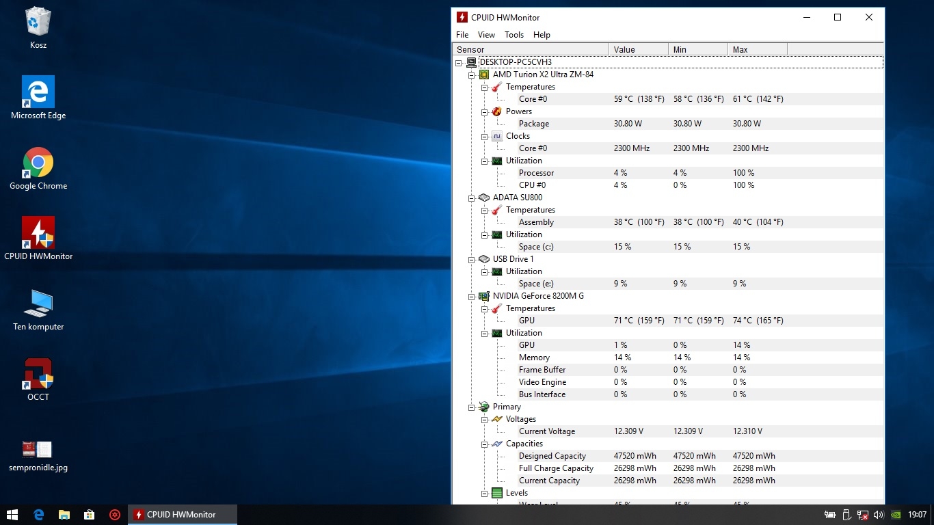
Task: Open Edge browser from the taskbar
Action: coord(39,515)
